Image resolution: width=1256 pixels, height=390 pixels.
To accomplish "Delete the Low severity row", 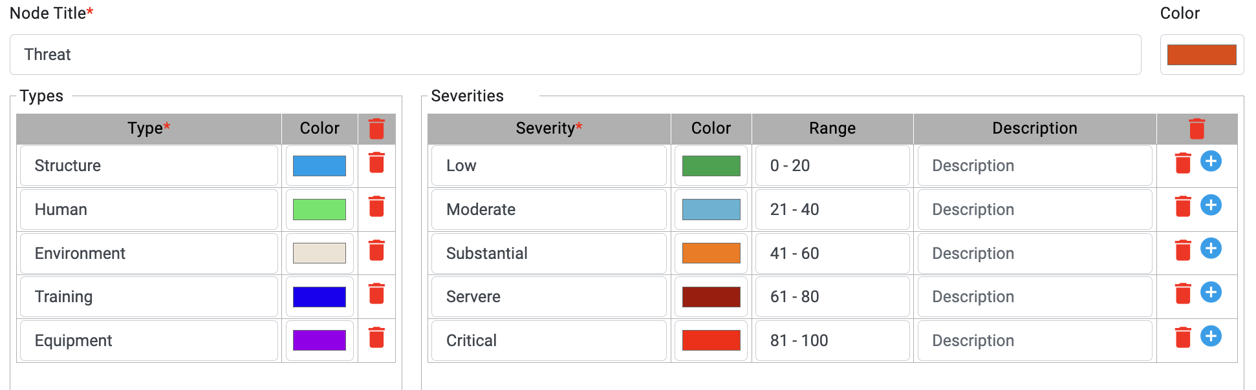I will [1183, 163].
